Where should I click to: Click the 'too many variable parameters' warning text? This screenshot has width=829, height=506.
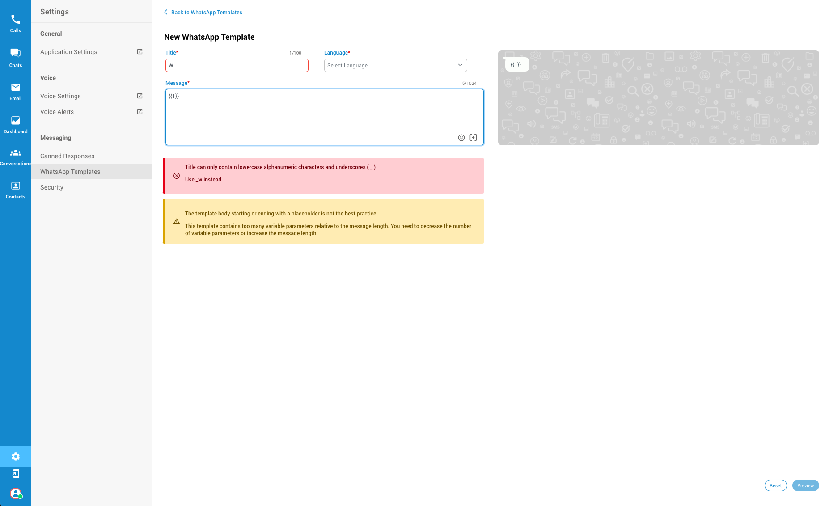point(328,230)
